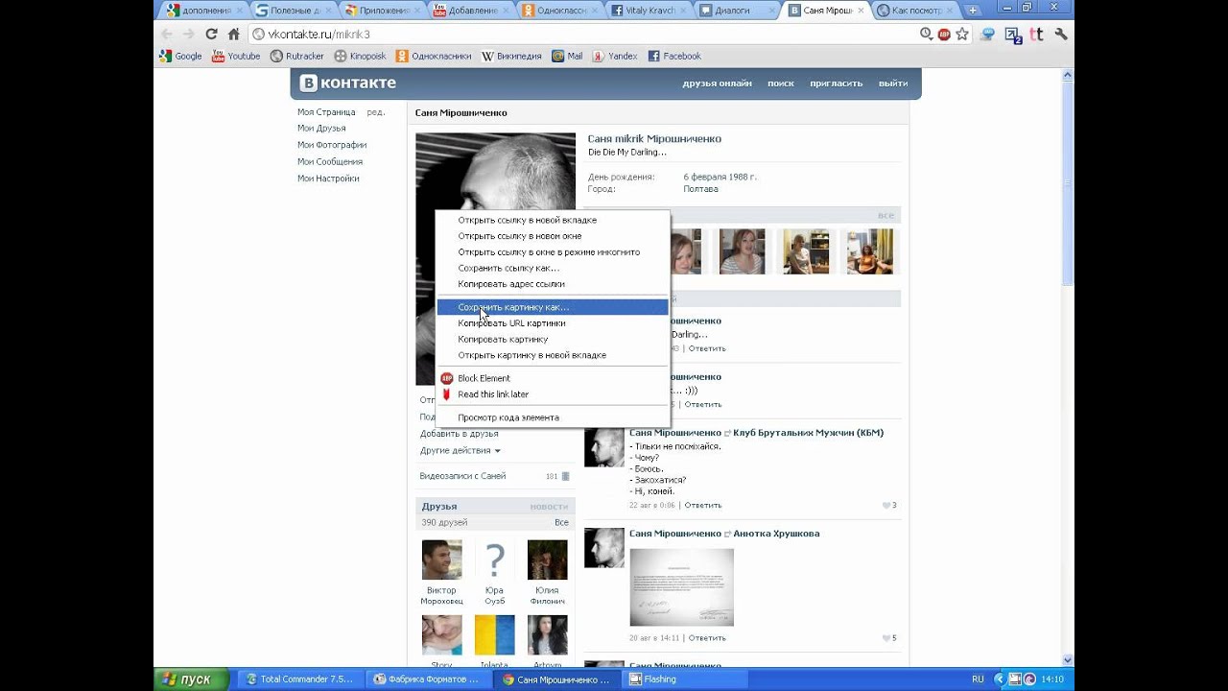This screenshot has width=1228, height=691.
Task: Open Youtube bookmark
Action: [x=236, y=56]
